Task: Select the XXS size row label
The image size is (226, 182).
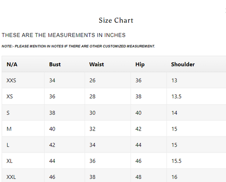Action: point(11,81)
